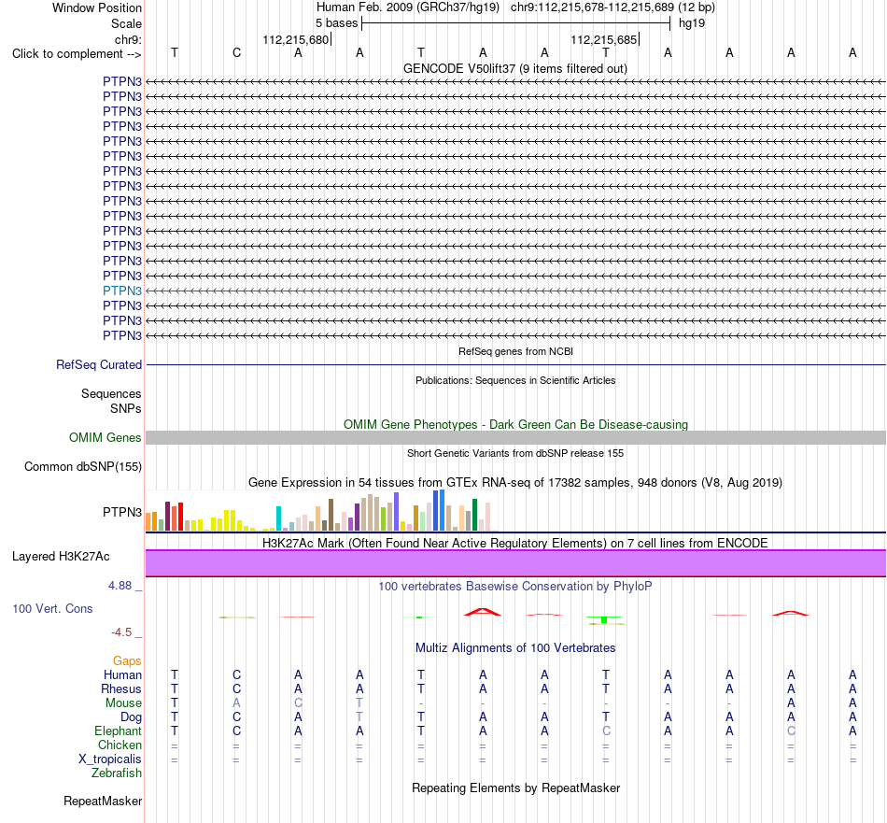Select the 'Mouse' alignment species label
This screenshot has height=823, width=887.
click(123, 703)
